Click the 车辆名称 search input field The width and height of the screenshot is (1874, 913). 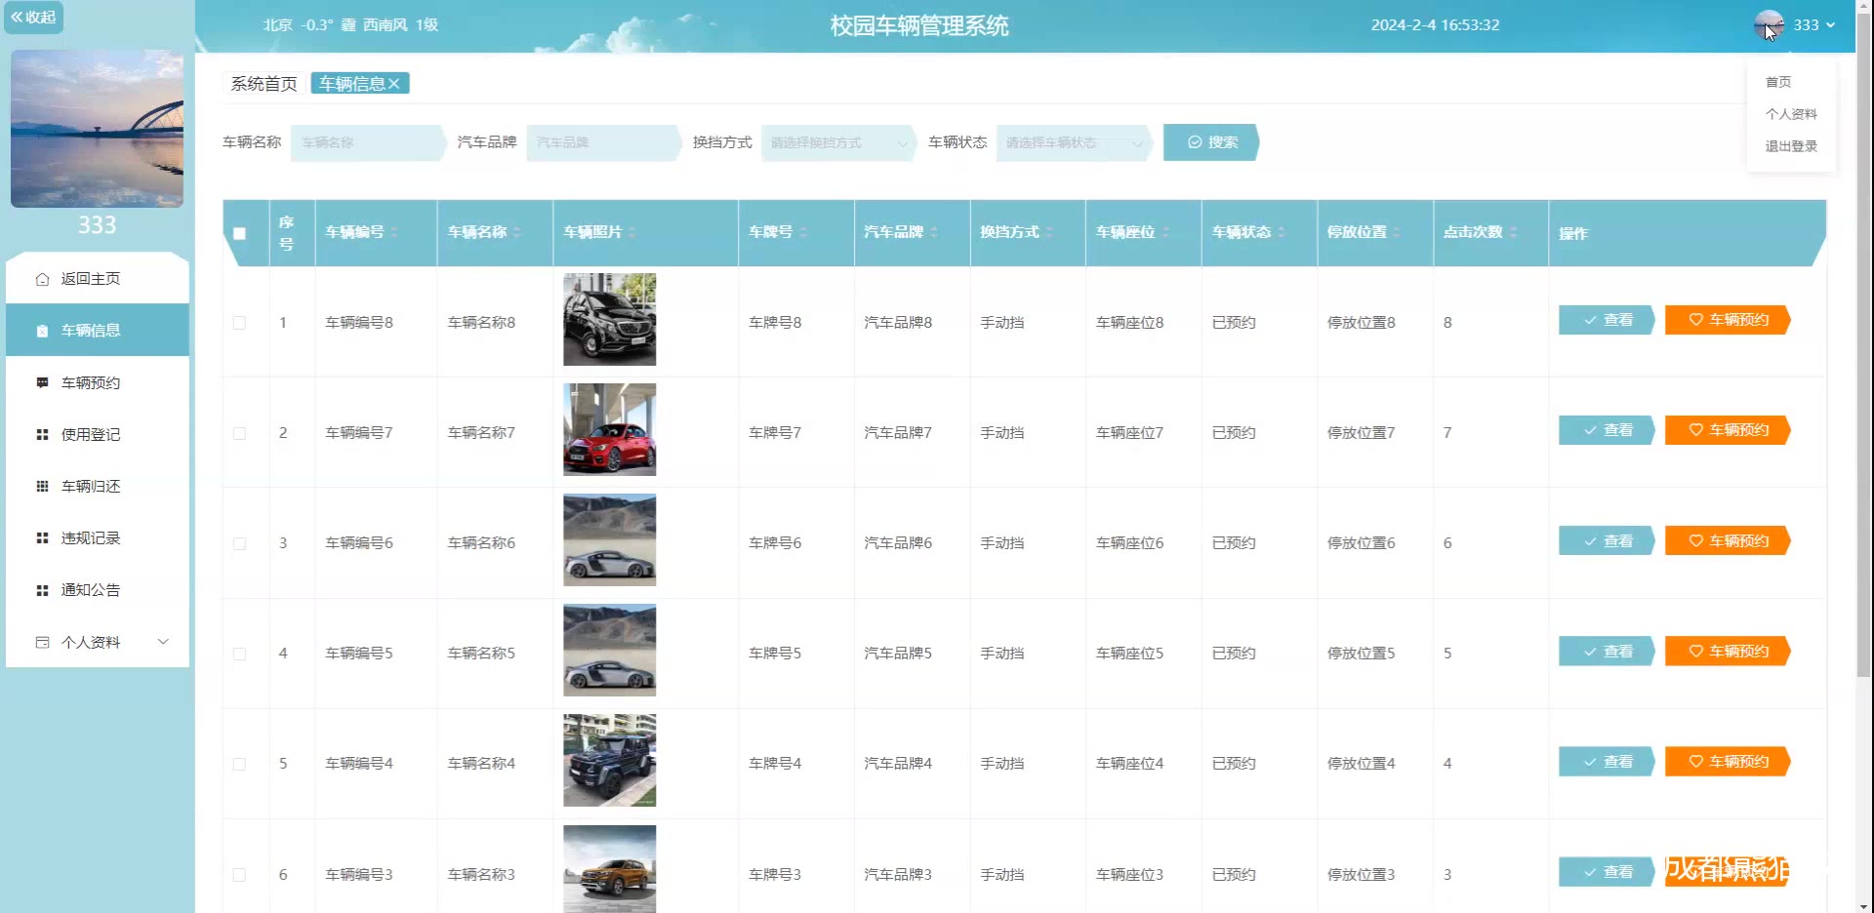coord(365,142)
